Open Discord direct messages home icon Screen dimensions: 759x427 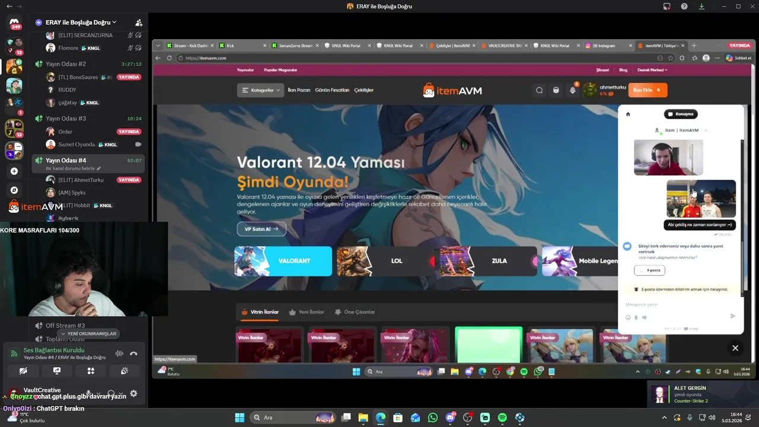click(14, 24)
